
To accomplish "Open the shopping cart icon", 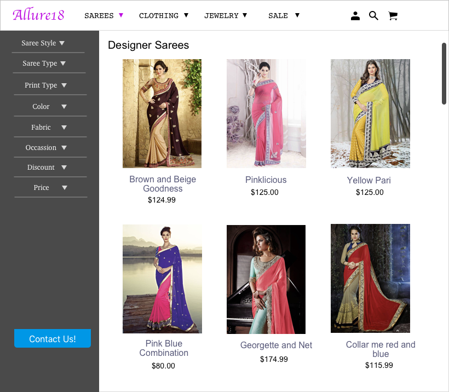I will click(x=393, y=16).
